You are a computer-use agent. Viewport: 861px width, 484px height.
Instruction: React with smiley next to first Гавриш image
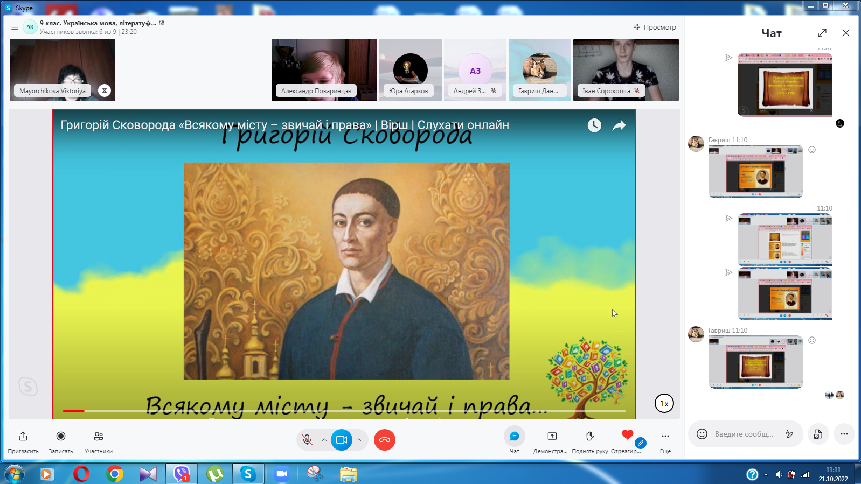(x=812, y=150)
